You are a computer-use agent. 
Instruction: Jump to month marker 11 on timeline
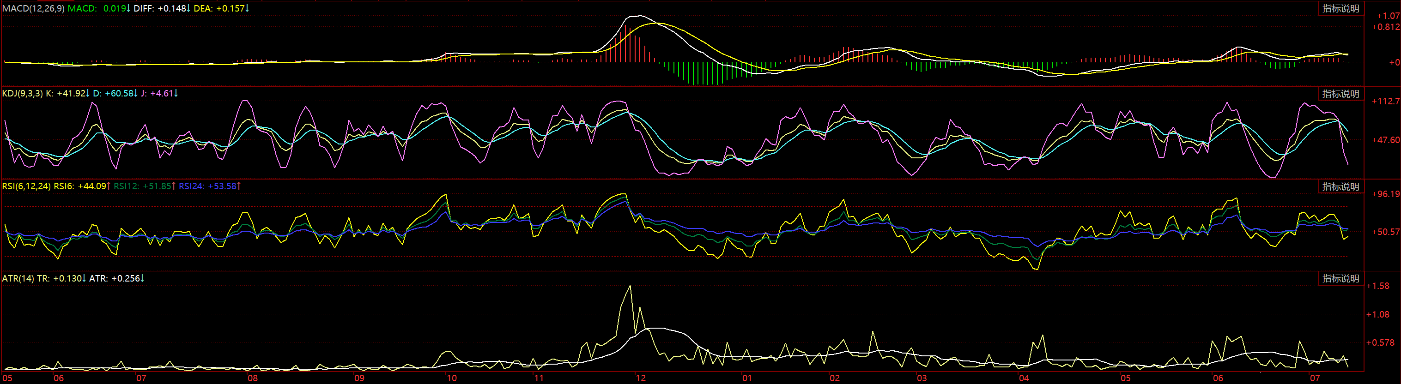(x=539, y=378)
